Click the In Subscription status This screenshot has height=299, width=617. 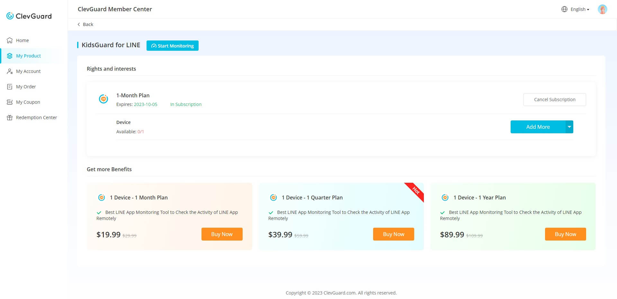tap(186, 104)
